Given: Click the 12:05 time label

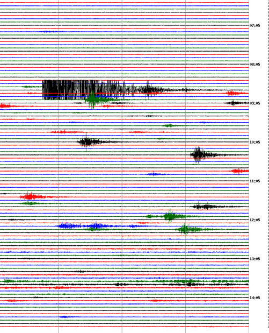Looking at the screenshot, I should [x=255, y=220].
